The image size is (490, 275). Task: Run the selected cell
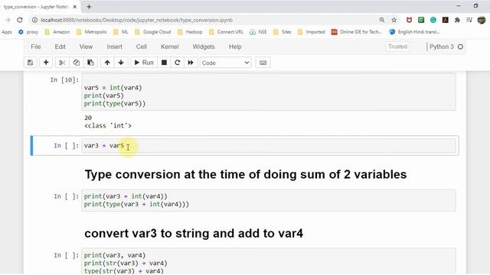point(144,63)
